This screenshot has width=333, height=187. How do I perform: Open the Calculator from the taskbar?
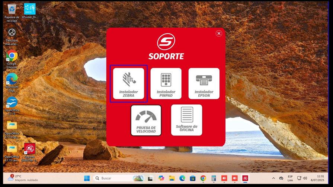tap(214, 178)
